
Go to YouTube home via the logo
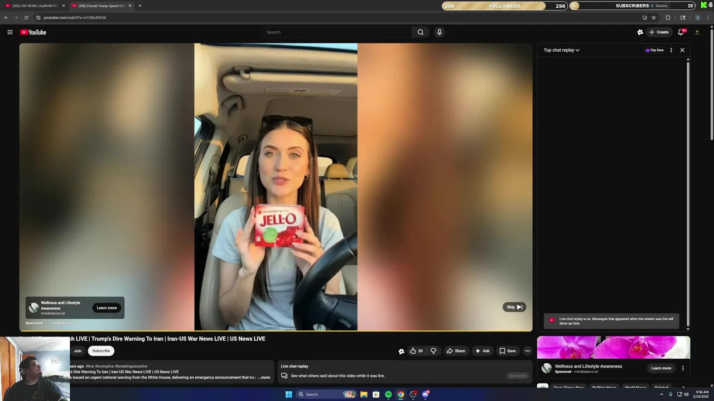(x=33, y=32)
